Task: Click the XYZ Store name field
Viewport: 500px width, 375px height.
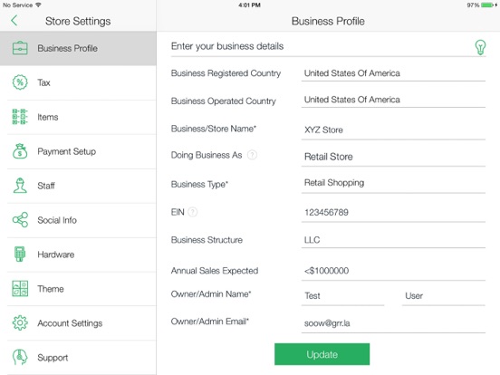Action: pyautogui.click(x=393, y=130)
